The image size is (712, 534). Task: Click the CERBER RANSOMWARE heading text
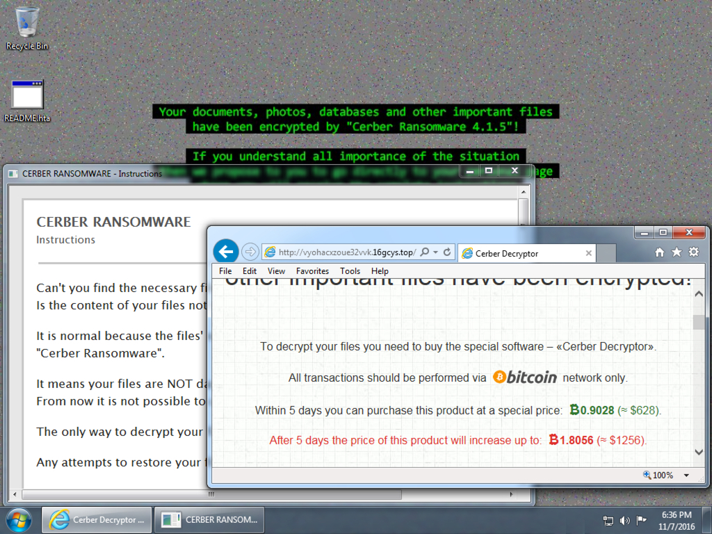click(x=113, y=222)
